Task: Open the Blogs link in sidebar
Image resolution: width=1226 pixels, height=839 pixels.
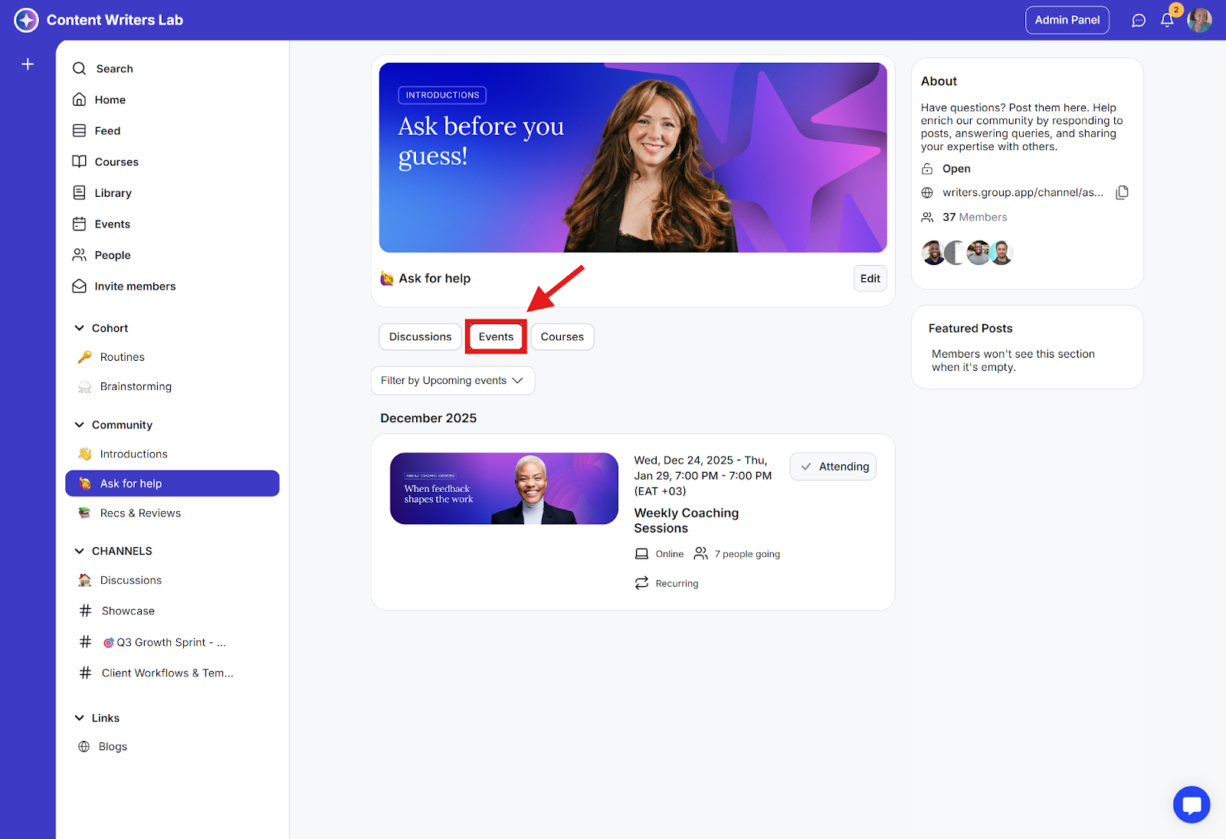Action: [x=113, y=746]
